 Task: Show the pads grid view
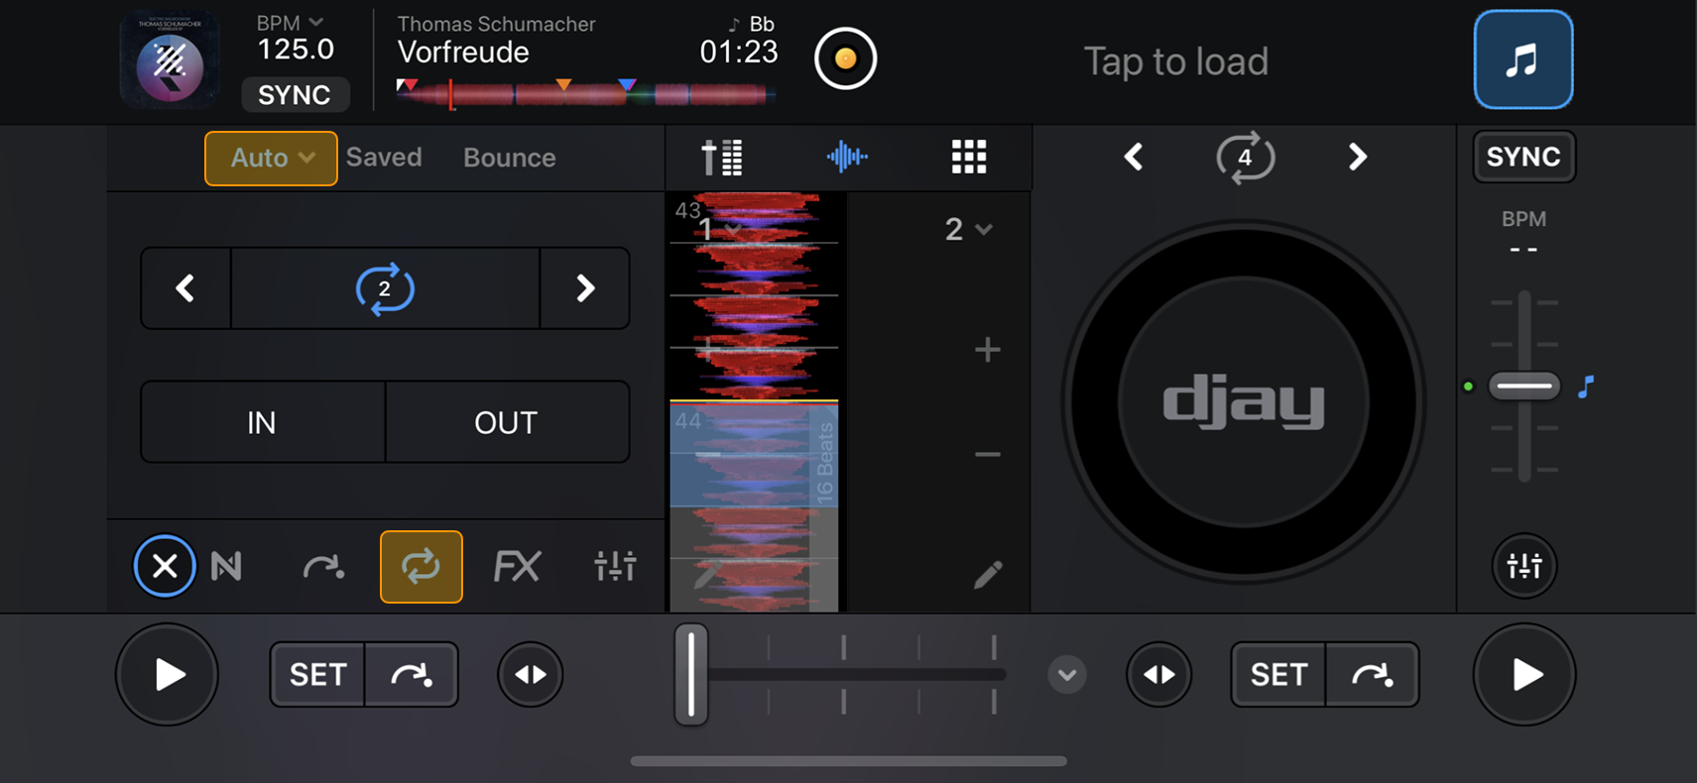coord(968,157)
